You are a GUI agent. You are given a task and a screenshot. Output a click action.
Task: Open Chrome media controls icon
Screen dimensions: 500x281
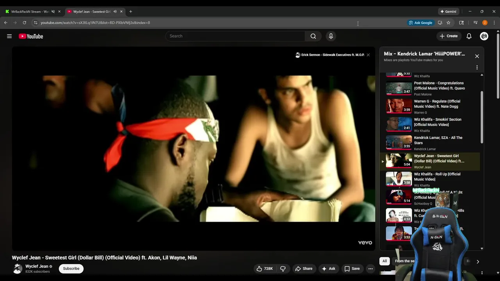coord(475,23)
